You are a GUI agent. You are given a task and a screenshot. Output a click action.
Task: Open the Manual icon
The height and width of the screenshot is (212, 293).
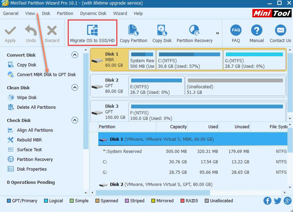(x=257, y=30)
